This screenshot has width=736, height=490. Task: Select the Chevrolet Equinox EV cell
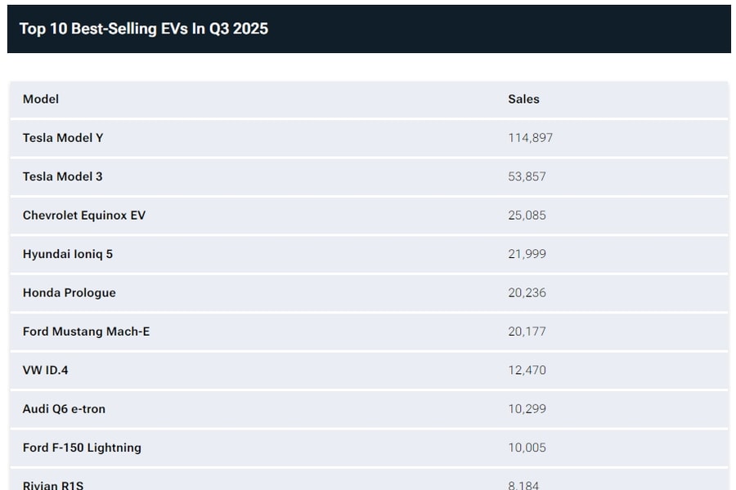[84, 216]
